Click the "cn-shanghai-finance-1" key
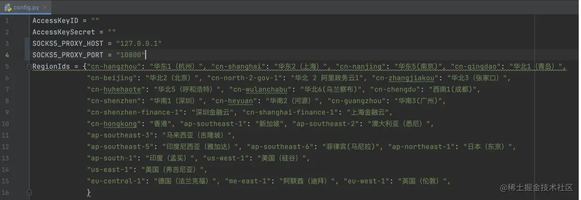 (x=290, y=112)
